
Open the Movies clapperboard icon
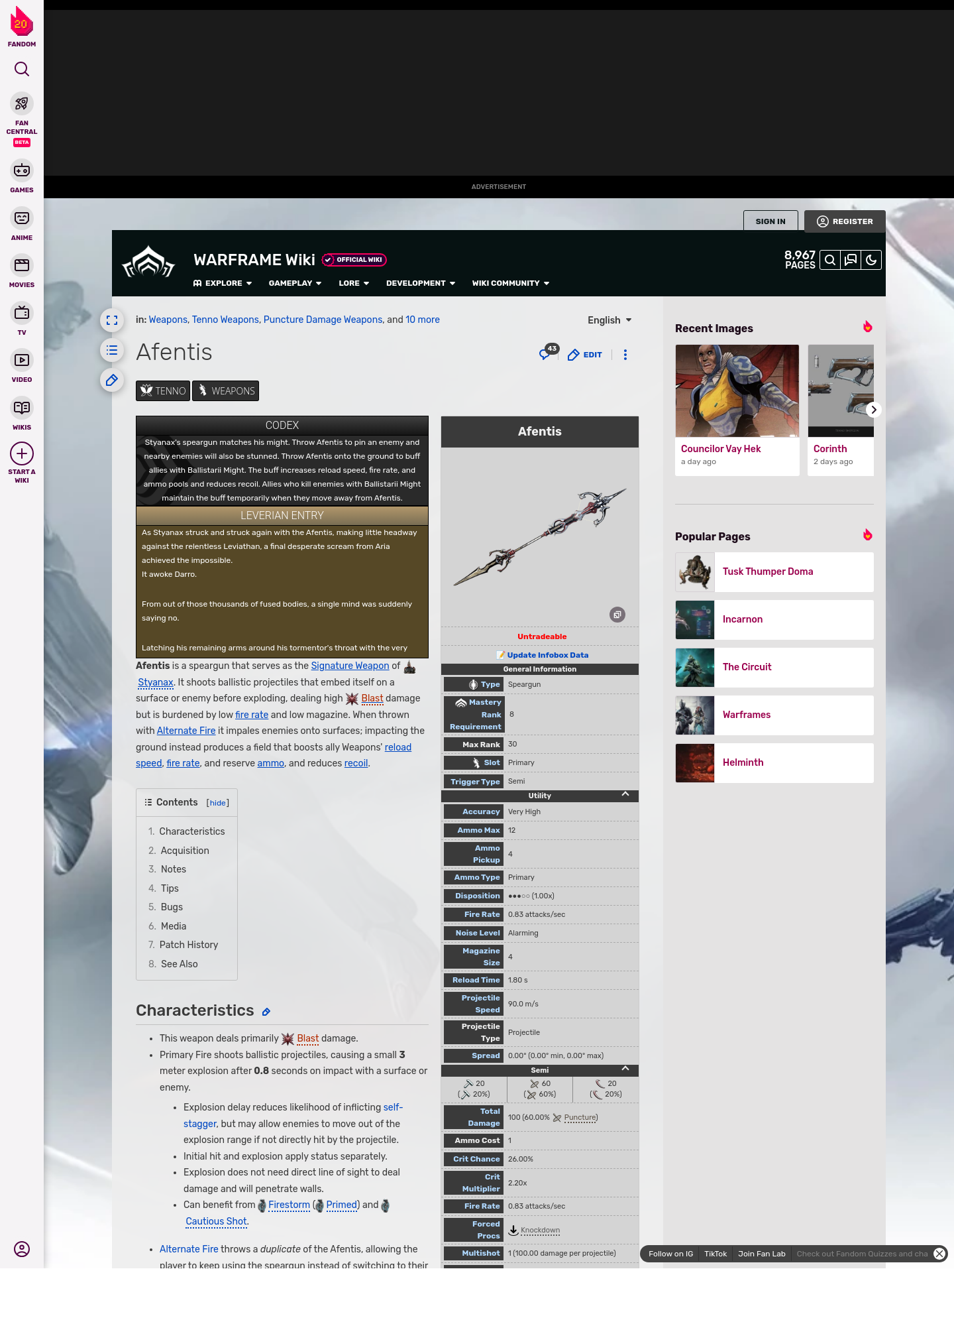point(22,265)
